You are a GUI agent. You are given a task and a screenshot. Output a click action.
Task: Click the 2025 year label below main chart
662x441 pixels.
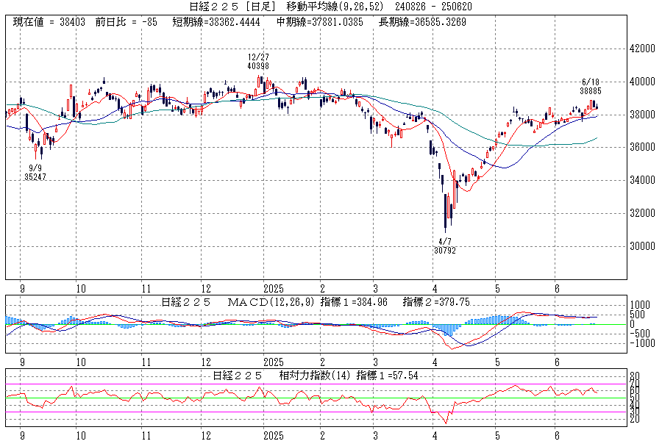(273, 289)
